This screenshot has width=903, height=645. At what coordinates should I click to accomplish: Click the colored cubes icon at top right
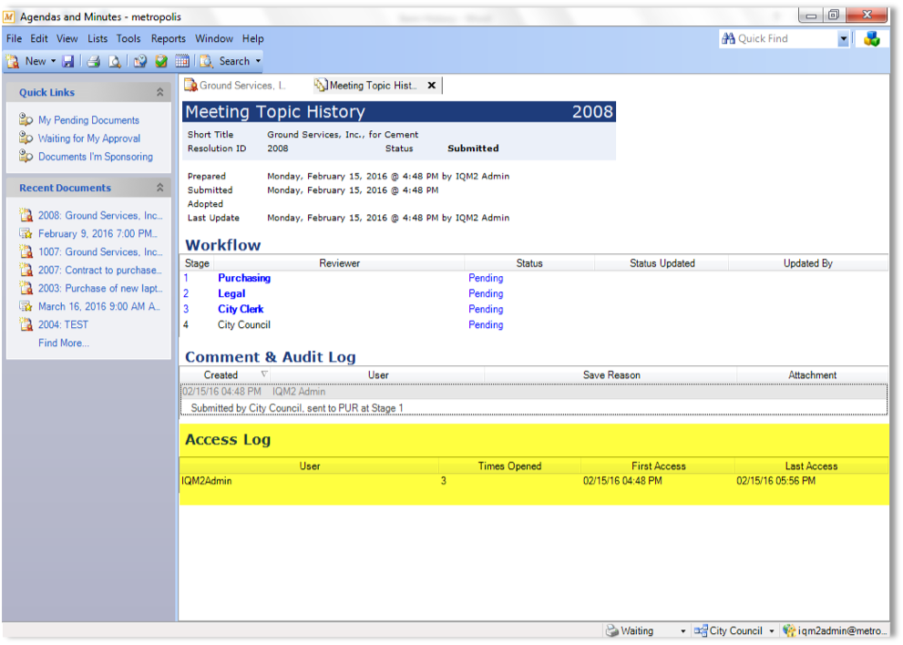(x=872, y=39)
